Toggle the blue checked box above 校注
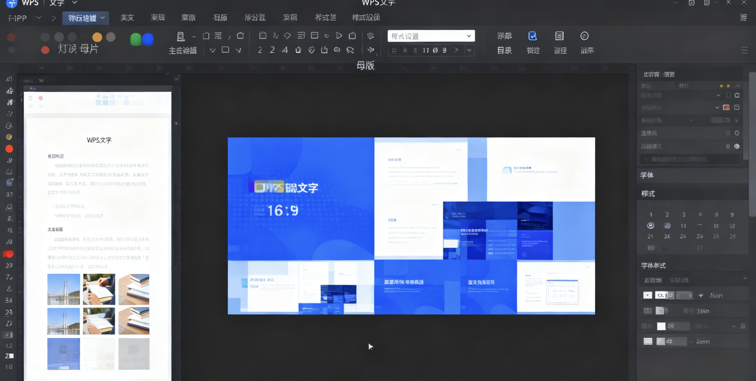The image size is (756, 381). point(533,36)
